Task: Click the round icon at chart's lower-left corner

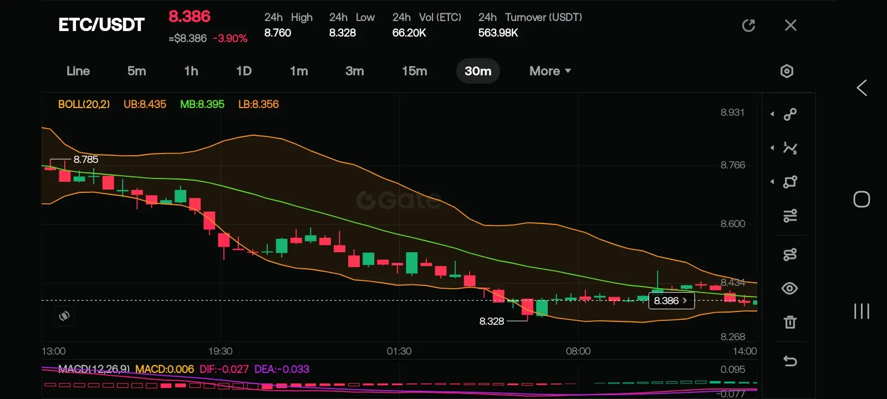Action: tap(64, 316)
